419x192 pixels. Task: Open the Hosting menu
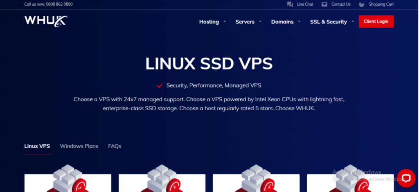coord(209,22)
